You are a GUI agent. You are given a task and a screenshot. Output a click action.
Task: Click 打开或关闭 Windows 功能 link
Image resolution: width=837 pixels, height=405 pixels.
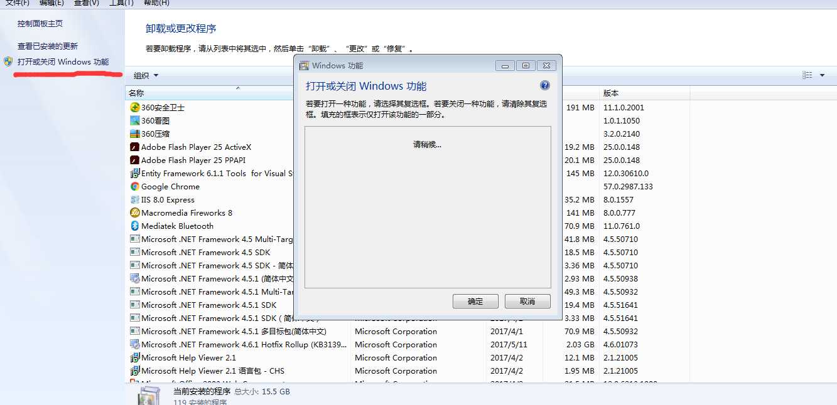click(x=63, y=61)
